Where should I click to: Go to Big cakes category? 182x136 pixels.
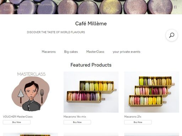click(x=71, y=52)
